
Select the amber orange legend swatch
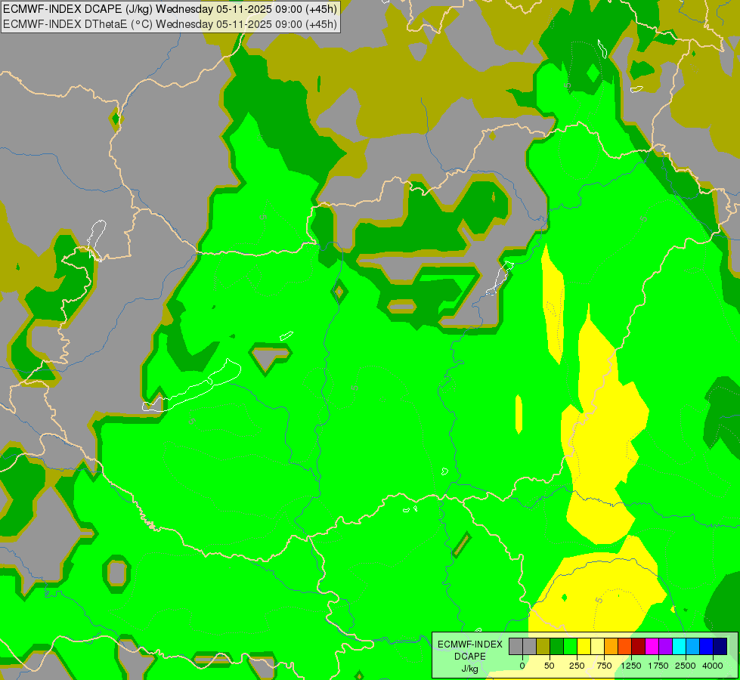point(612,646)
